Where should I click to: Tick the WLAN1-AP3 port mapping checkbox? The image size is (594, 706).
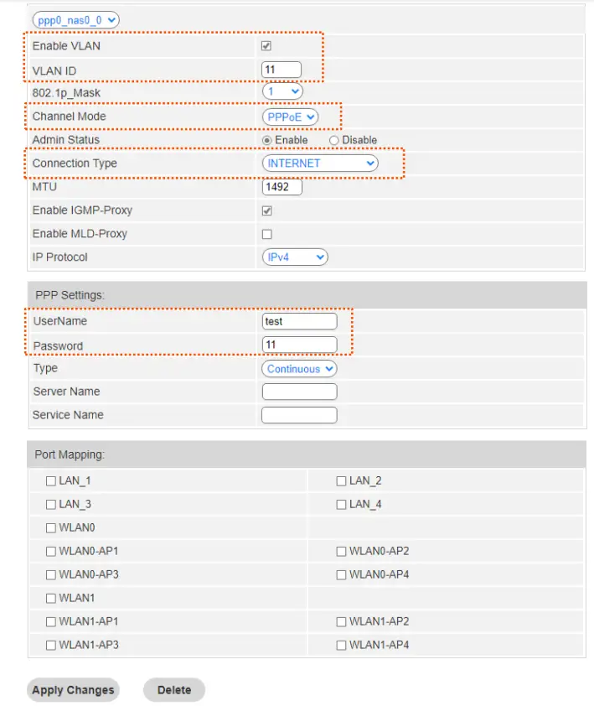(x=51, y=646)
